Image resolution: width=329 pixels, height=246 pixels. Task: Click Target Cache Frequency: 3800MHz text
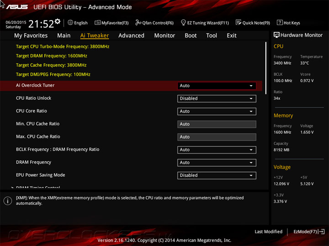click(x=51, y=65)
